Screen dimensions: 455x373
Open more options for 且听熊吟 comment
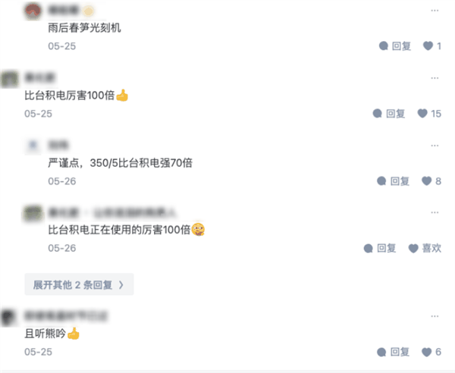pos(435,316)
